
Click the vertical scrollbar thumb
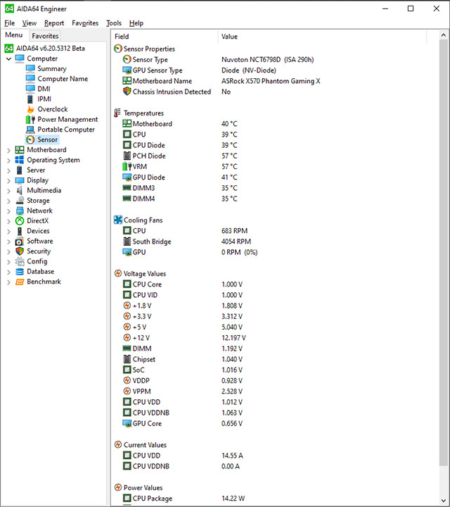point(444,253)
